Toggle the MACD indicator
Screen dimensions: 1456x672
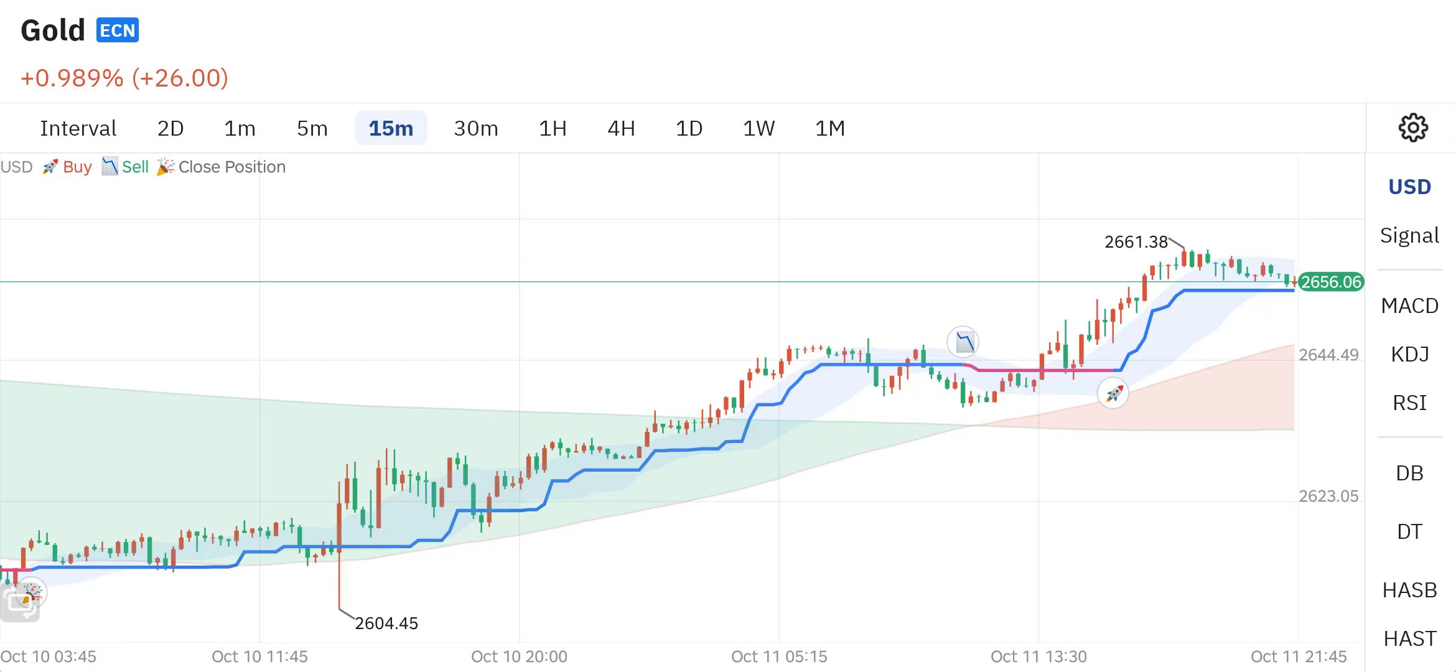tap(1409, 306)
